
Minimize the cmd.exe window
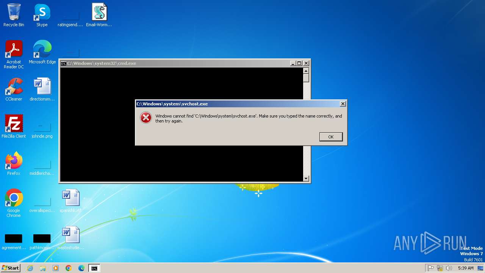(293, 63)
